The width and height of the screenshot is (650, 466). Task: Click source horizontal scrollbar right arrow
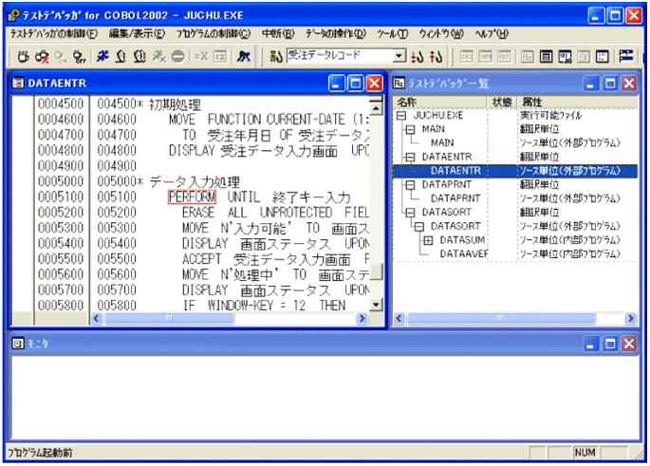pyautogui.click(x=362, y=318)
